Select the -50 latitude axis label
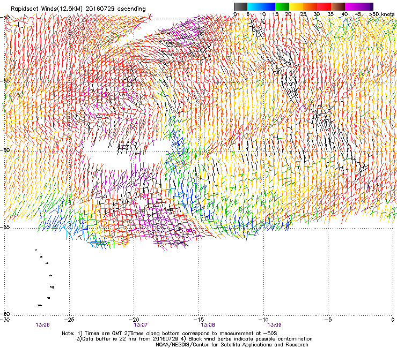 tap(5, 150)
